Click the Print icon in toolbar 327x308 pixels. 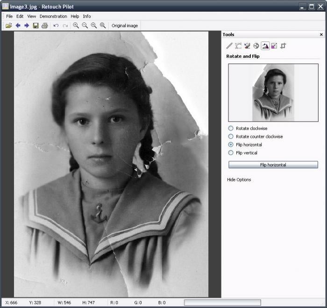[x=44, y=26]
